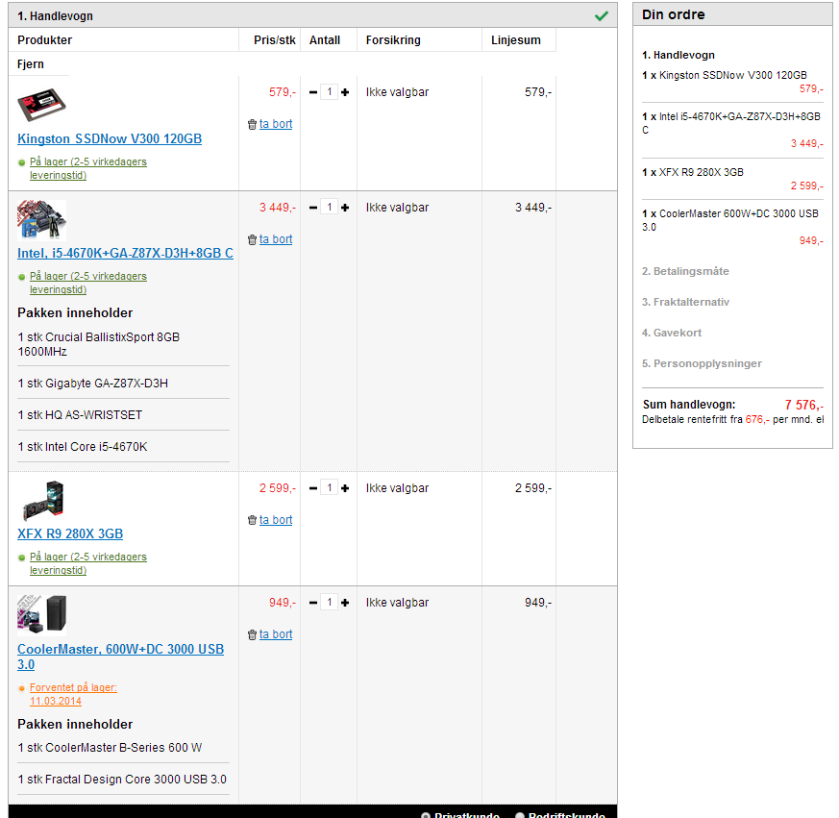Open Kingston SSDNow V300 120GB product link

coord(110,138)
